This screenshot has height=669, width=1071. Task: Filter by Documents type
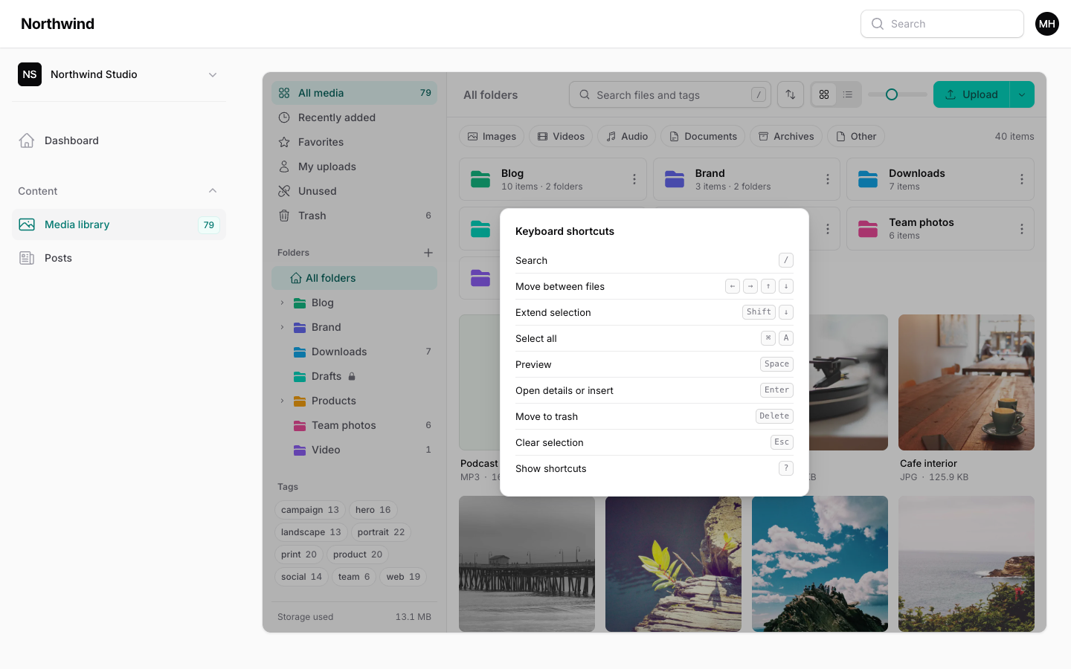pos(703,136)
